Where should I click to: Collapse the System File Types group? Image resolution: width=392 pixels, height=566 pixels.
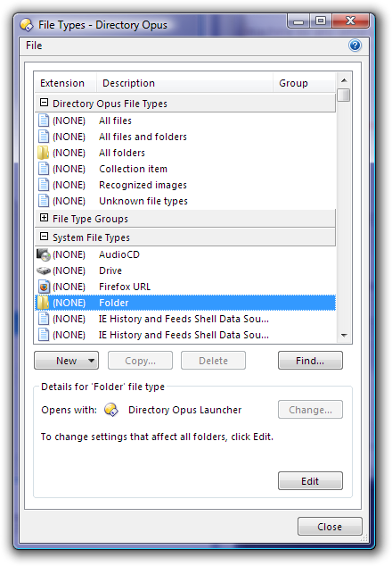coord(44,237)
